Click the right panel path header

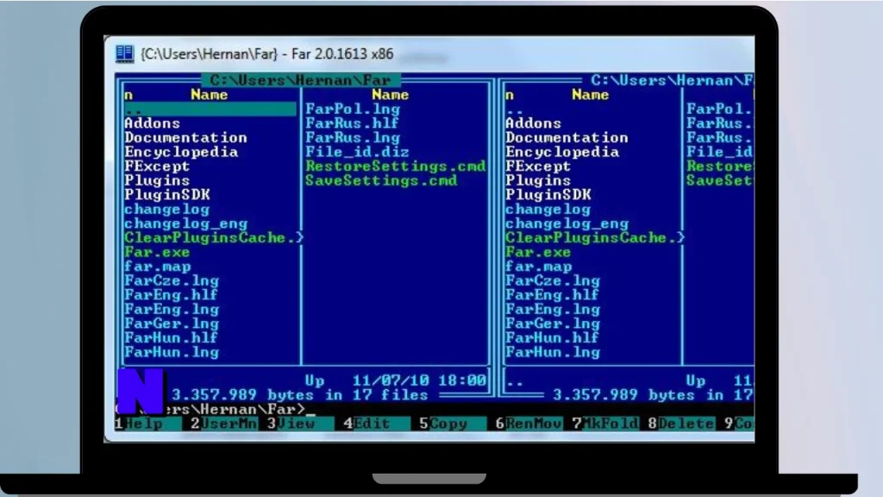pyautogui.click(x=672, y=80)
